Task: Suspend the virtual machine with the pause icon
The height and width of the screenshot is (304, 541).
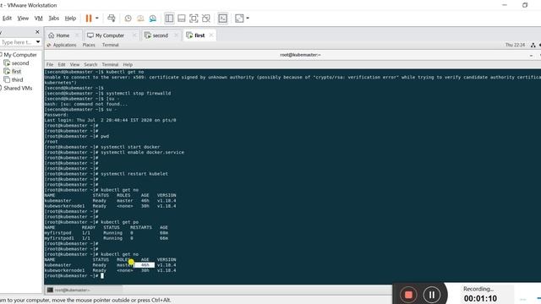Action: coord(89,19)
